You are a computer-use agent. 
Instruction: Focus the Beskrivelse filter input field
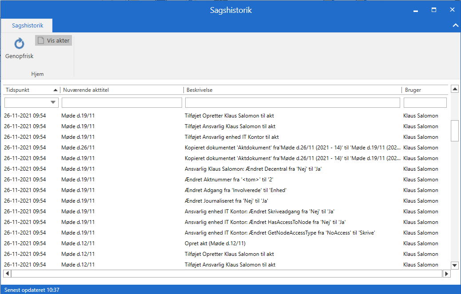tap(292, 103)
